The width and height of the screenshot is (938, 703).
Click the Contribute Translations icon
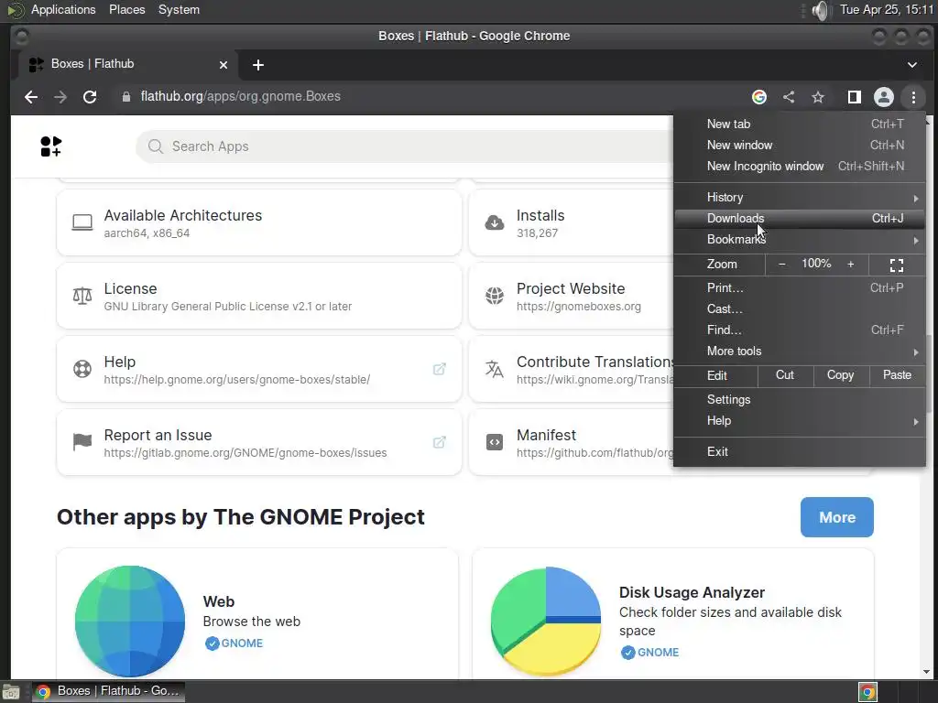tap(494, 369)
